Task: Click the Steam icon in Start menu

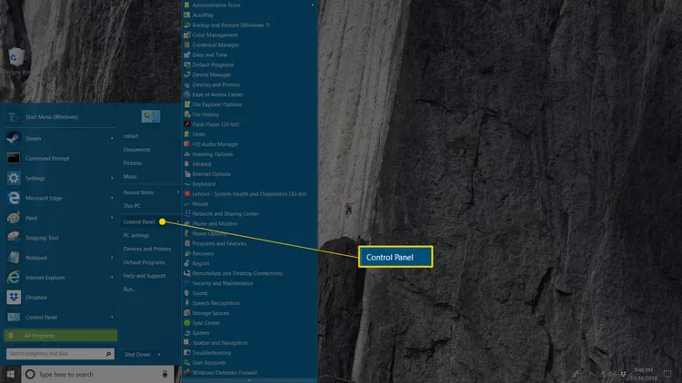Action: 14,138
